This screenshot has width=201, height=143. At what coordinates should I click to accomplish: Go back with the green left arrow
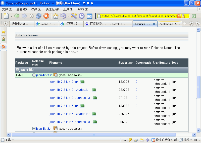17,16
